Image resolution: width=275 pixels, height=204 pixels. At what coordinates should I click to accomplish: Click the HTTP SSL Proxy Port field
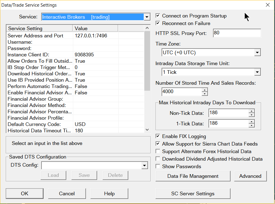click(x=237, y=33)
